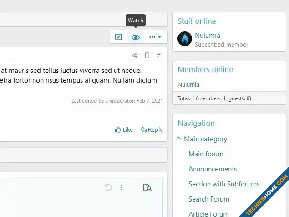Viewport: 289px width, 217px height.
Task: Open the #1 post permalink
Action: [160, 56]
